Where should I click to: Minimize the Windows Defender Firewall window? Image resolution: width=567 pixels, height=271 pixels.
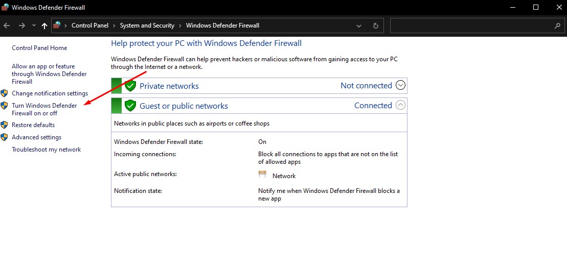tap(513, 7)
